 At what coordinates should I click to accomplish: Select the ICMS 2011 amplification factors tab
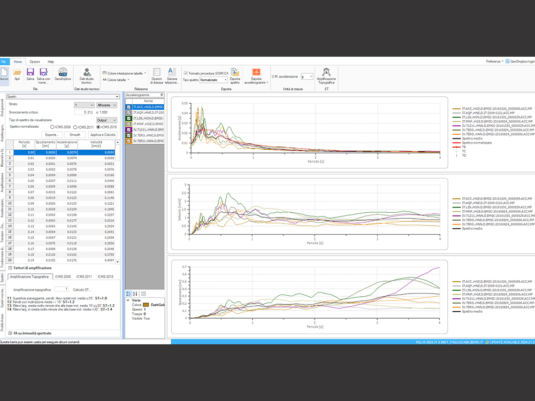[83, 276]
